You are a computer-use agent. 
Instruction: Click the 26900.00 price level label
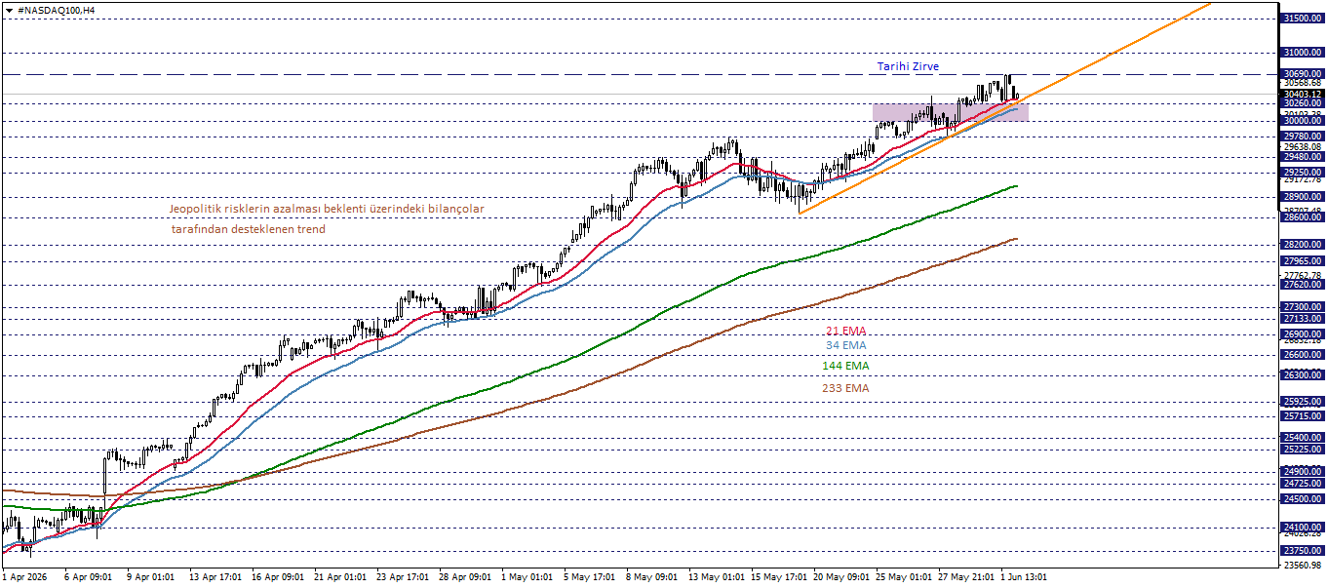pos(1303,334)
